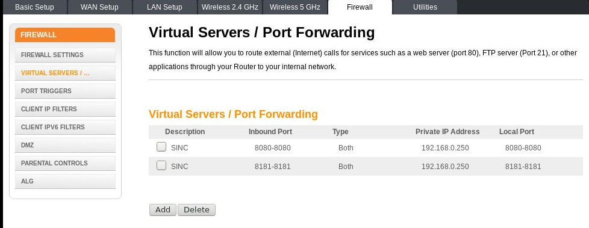589x228 pixels.
Task: Open the DMZ sidebar entry
Action: 65,145
